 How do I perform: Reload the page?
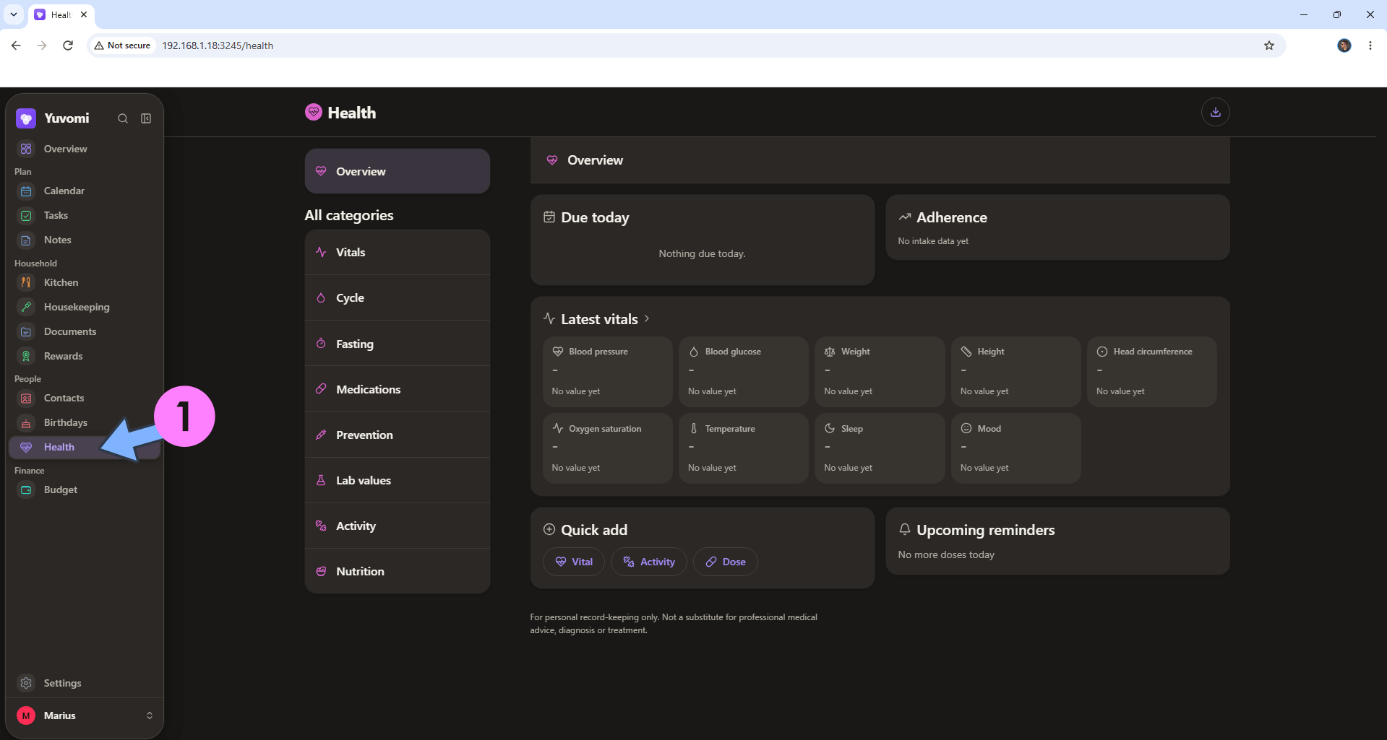point(68,45)
